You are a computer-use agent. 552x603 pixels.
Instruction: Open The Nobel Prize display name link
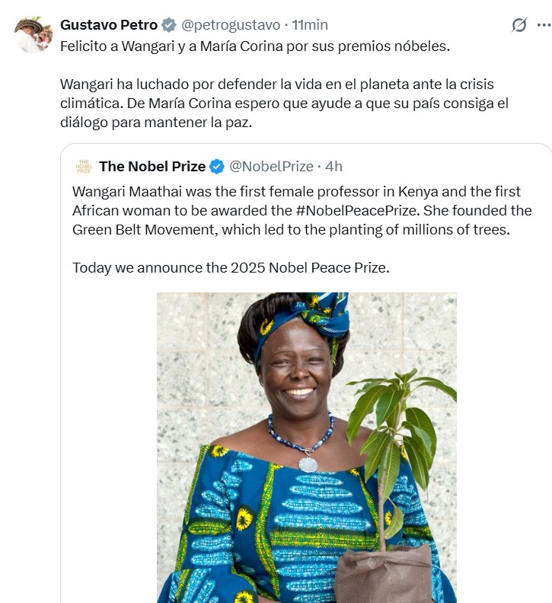pyautogui.click(x=152, y=166)
